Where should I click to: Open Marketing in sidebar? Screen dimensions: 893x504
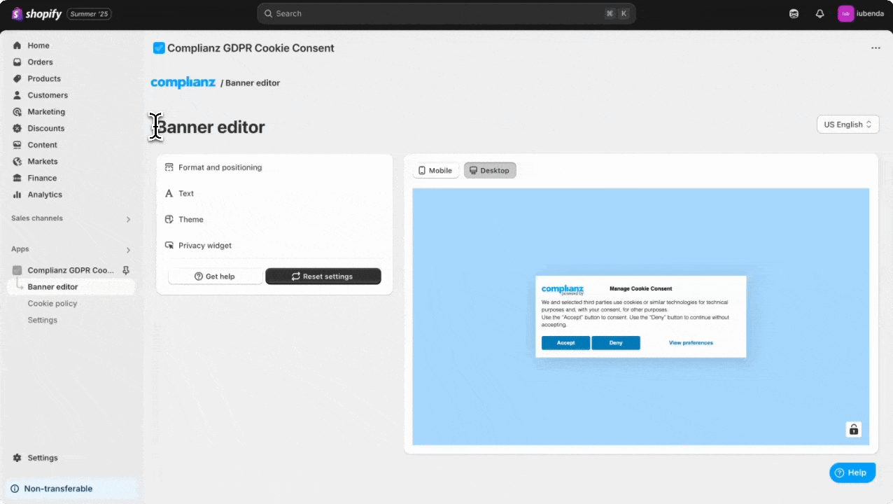pyautogui.click(x=46, y=112)
